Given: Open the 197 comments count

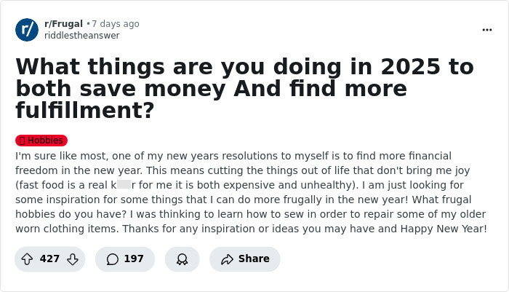Looking at the screenshot, I should click(x=134, y=259).
